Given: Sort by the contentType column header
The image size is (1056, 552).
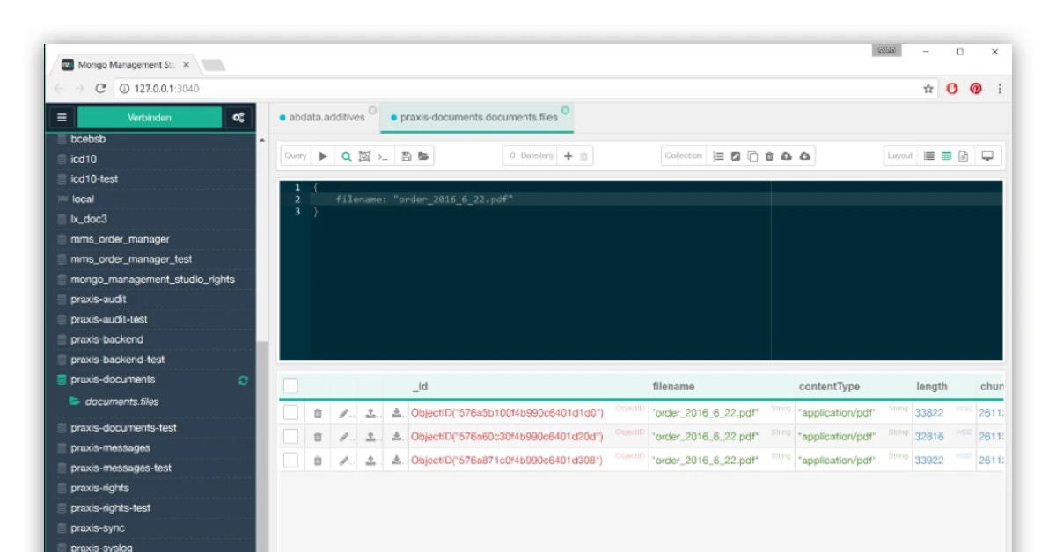Looking at the screenshot, I should pyautogui.click(x=829, y=387).
